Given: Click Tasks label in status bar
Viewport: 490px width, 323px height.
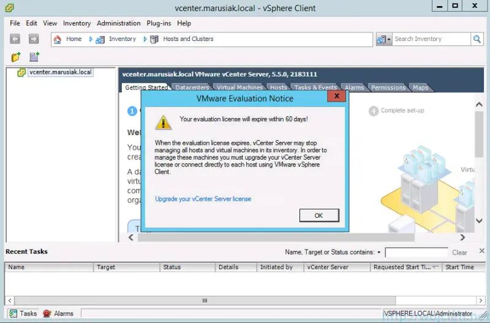Looking at the screenshot, I should click(x=28, y=313).
